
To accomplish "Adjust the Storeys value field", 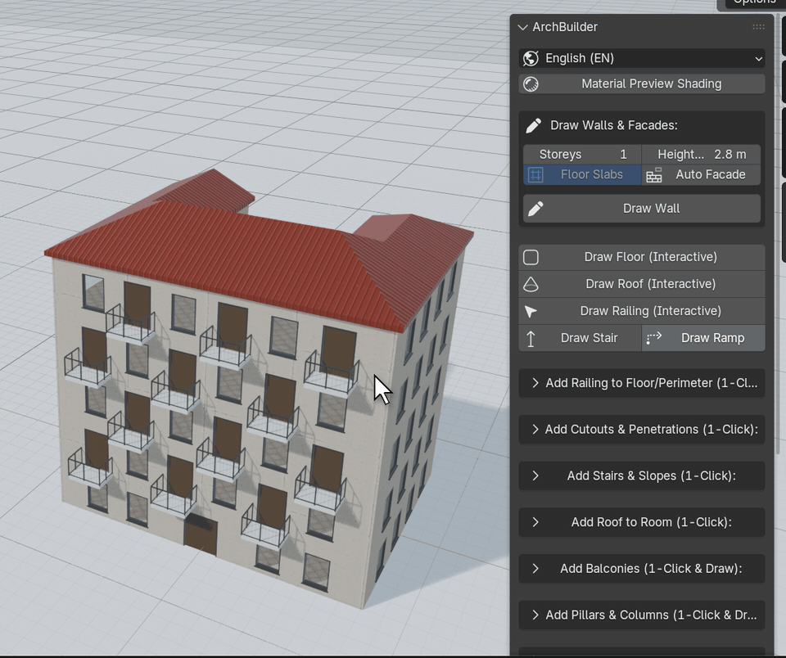I will (x=582, y=155).
